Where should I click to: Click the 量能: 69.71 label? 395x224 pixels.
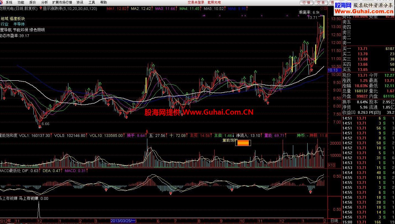click(276, 135)
